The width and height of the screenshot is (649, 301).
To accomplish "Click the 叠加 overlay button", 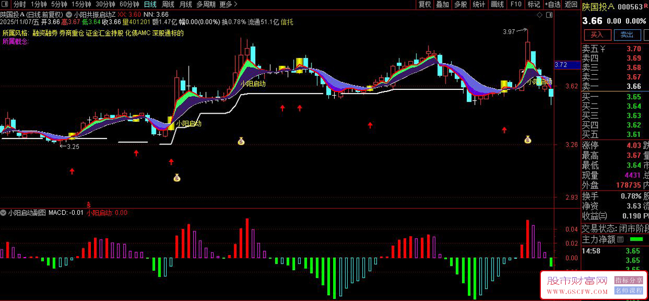I will pos(442,4).
